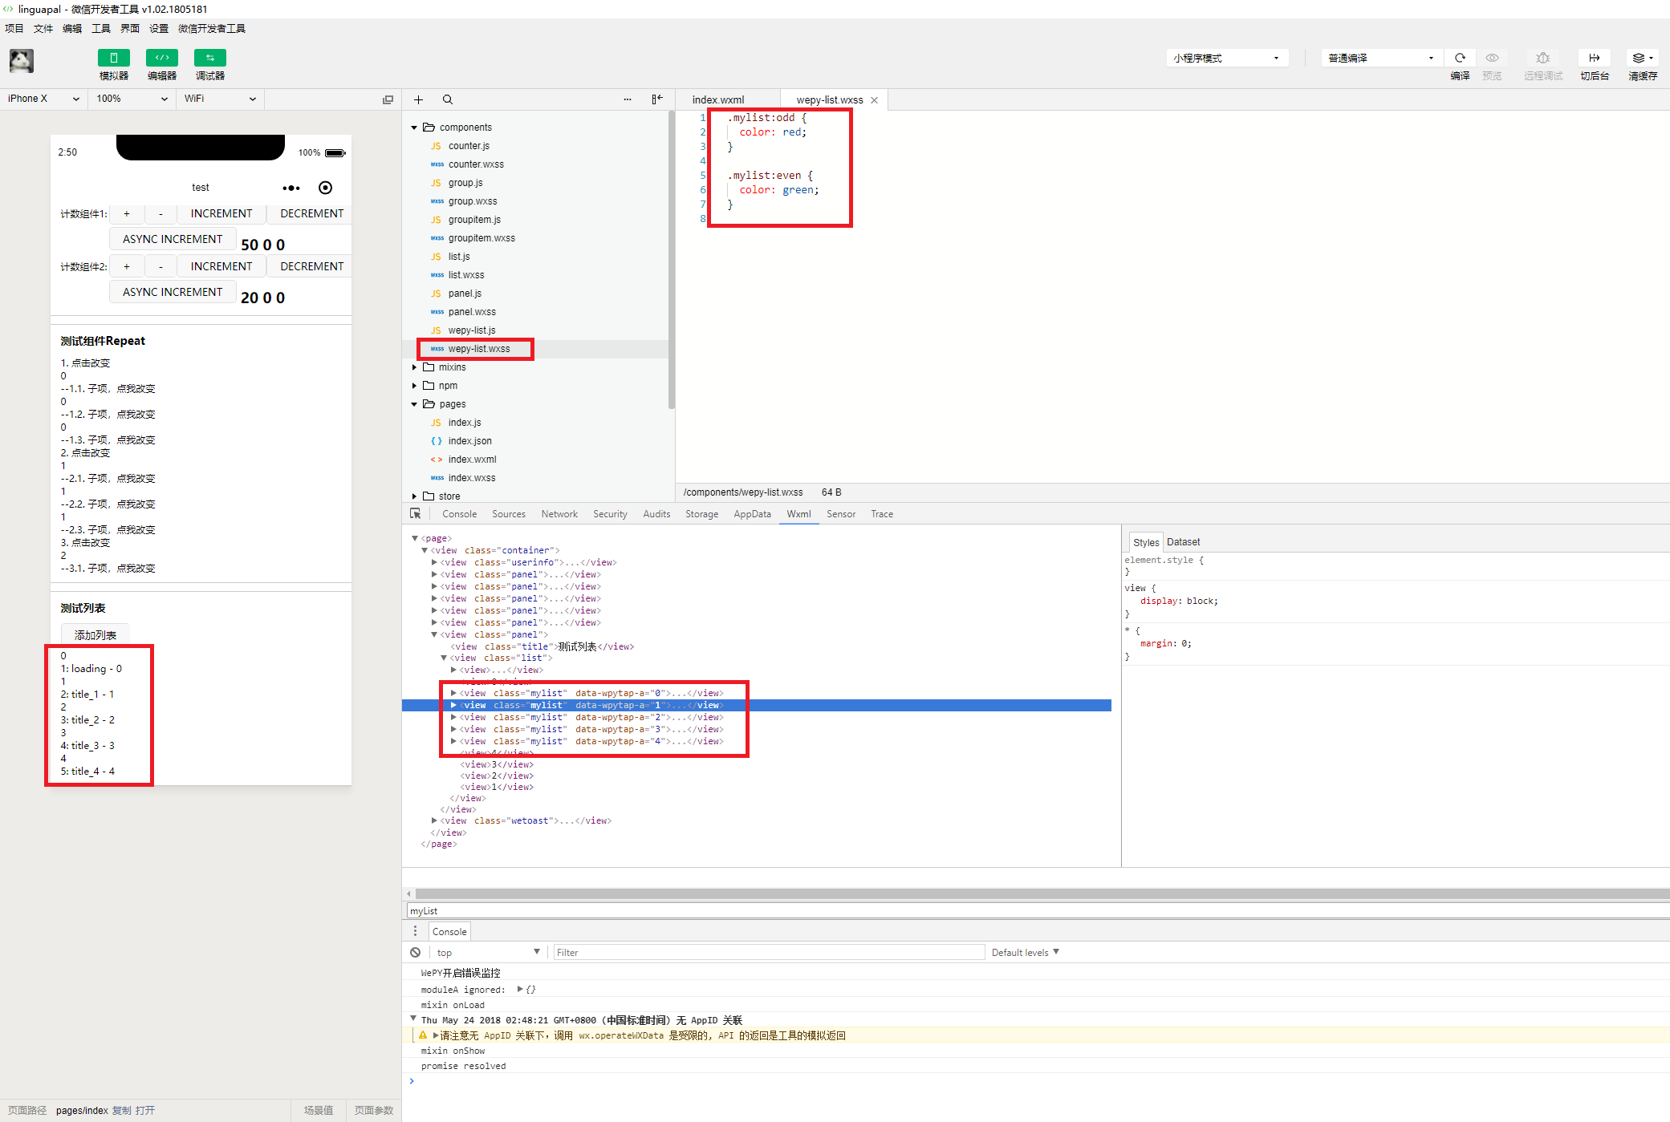
Task: Open the 设置 menu
Action: click(x=158, y=28)
